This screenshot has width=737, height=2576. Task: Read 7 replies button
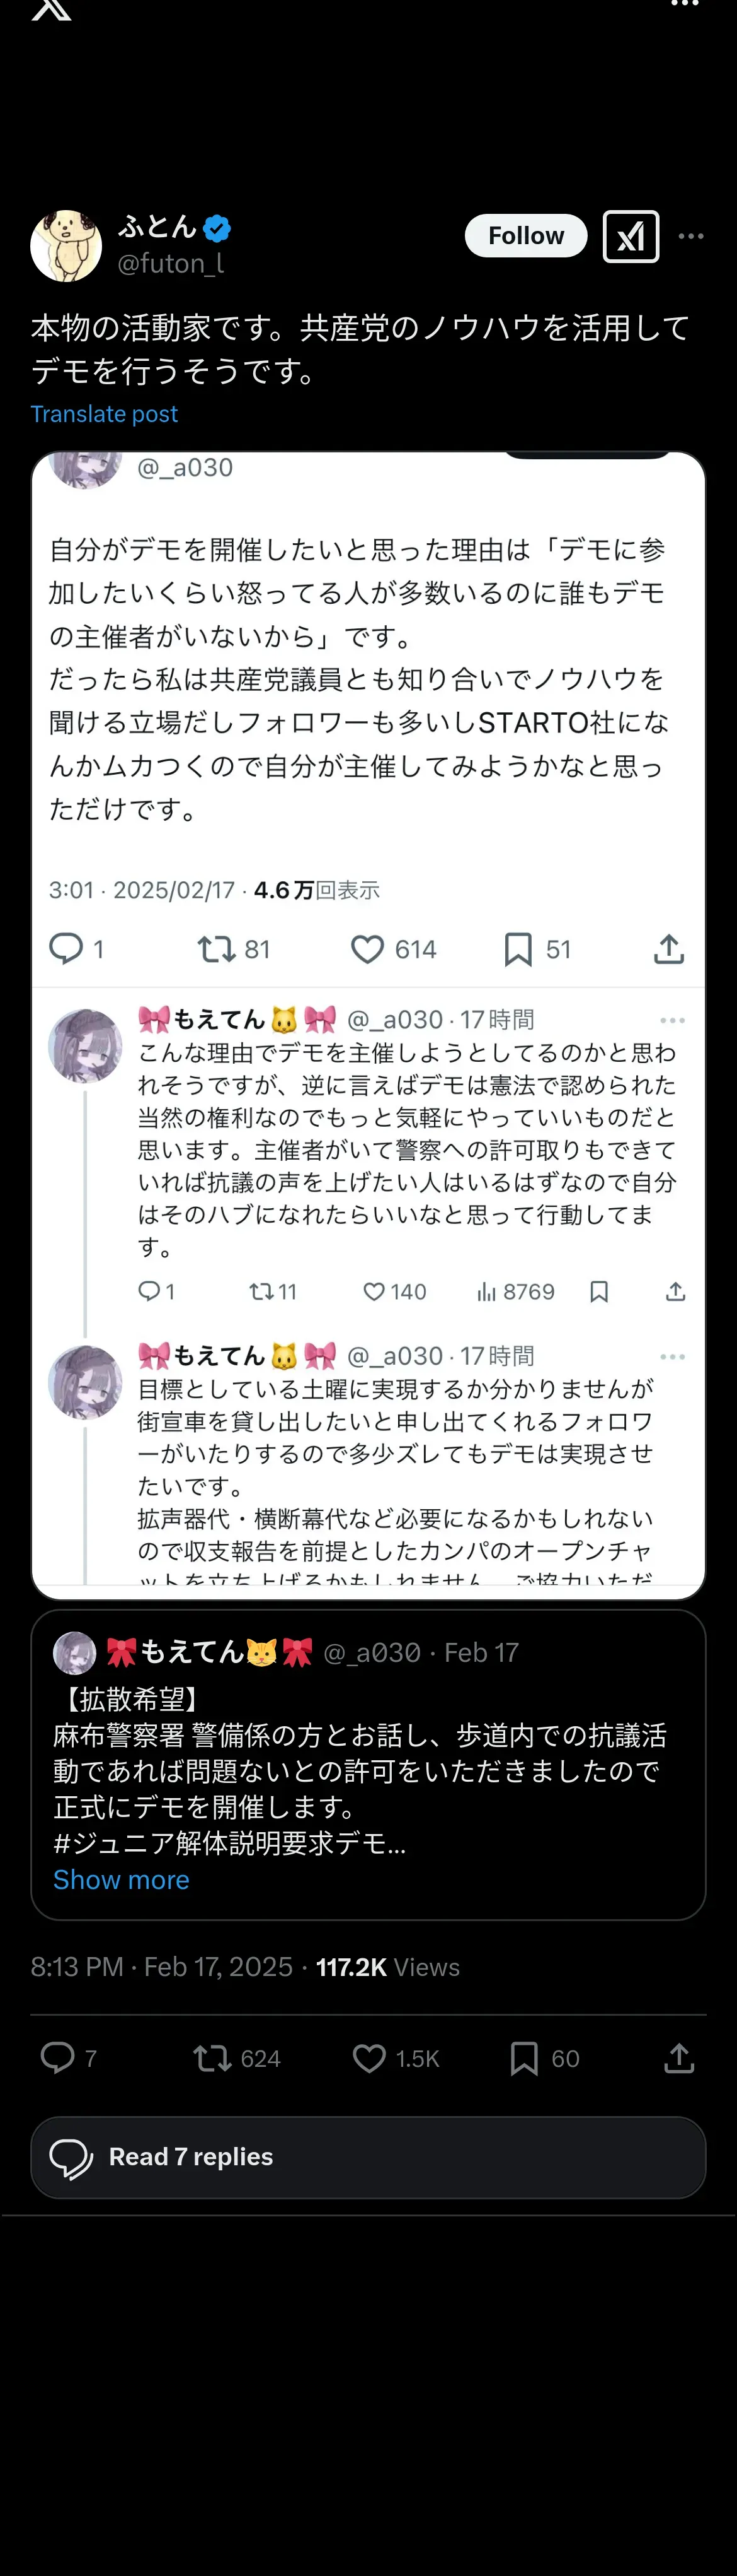[x=368, y=2157]
